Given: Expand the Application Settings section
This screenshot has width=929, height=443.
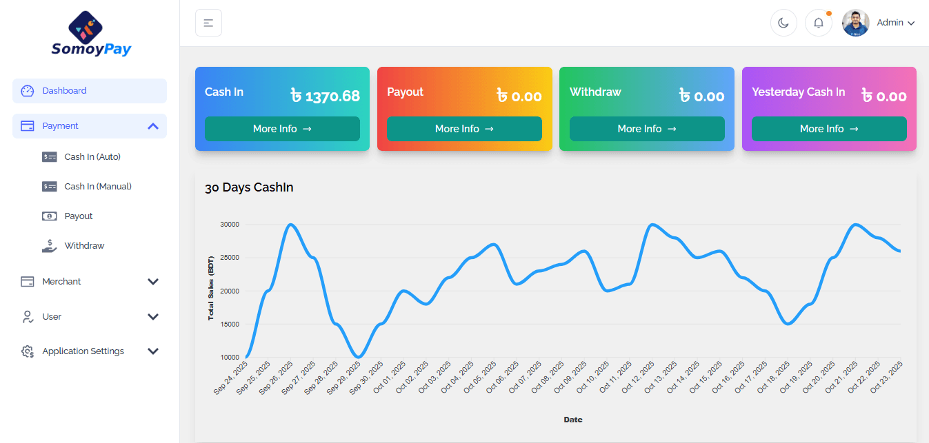Looking at the screenshot, I should 152,351.
